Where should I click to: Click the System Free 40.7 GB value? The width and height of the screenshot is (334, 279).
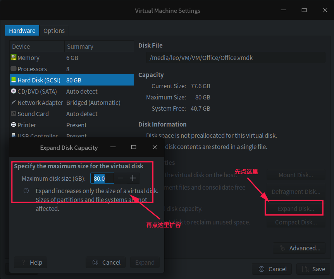point(200,109)
